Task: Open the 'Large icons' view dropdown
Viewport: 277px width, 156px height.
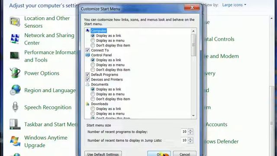Action: 234,5
